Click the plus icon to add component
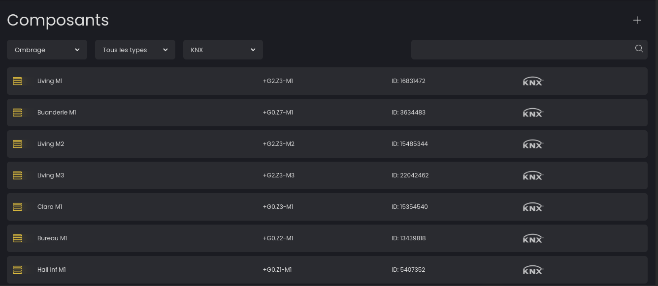The height and width of the screenshot is (286, 658). [x=637, y=20]
